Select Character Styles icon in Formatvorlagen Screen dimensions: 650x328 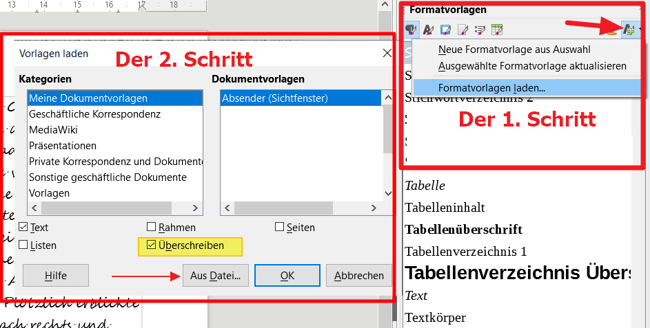(428, 30)
